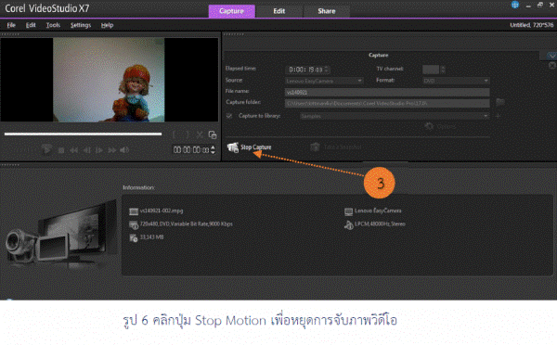Click the Options gear icon

[x=429, y=127]
